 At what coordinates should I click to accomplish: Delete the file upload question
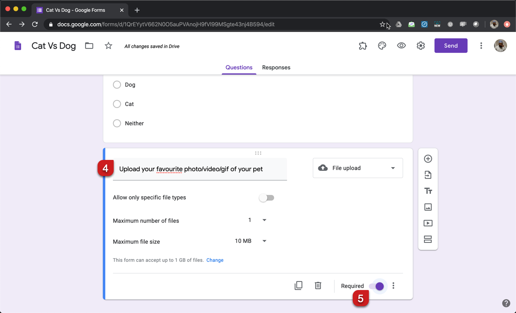[x=318, y=285]
